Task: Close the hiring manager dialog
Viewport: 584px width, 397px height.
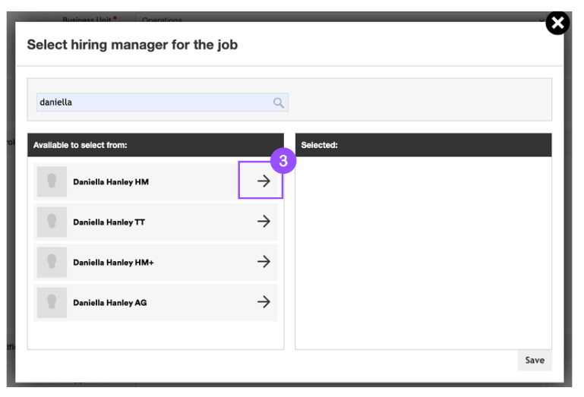Action: point(557,24)
